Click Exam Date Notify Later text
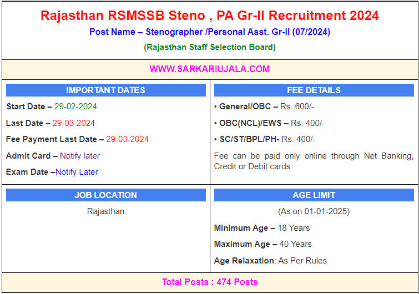This screenshot has width=419, height=294. click(77, 172)
